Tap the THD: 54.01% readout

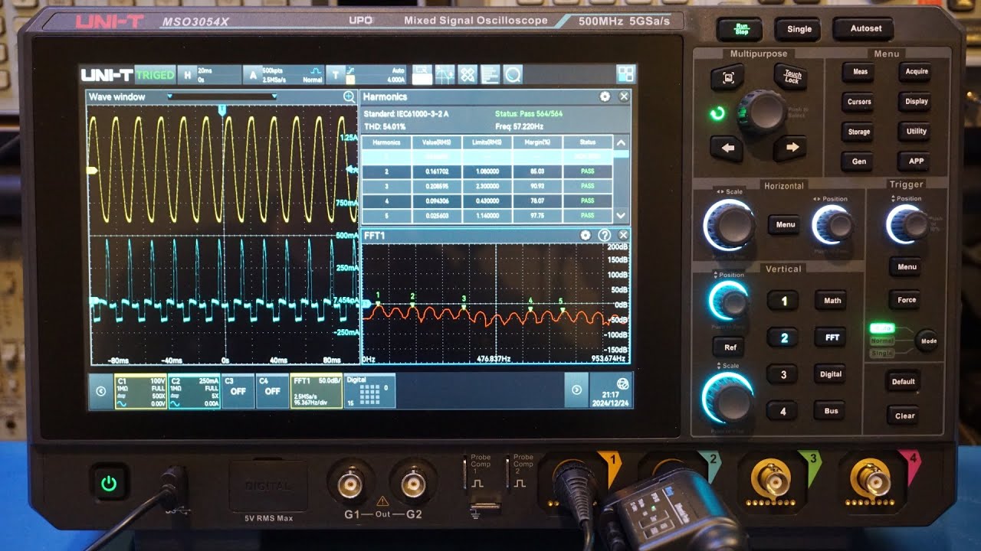coord(384,126)
